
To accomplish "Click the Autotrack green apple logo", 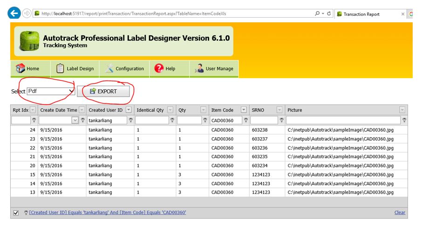I will [29, 41].
